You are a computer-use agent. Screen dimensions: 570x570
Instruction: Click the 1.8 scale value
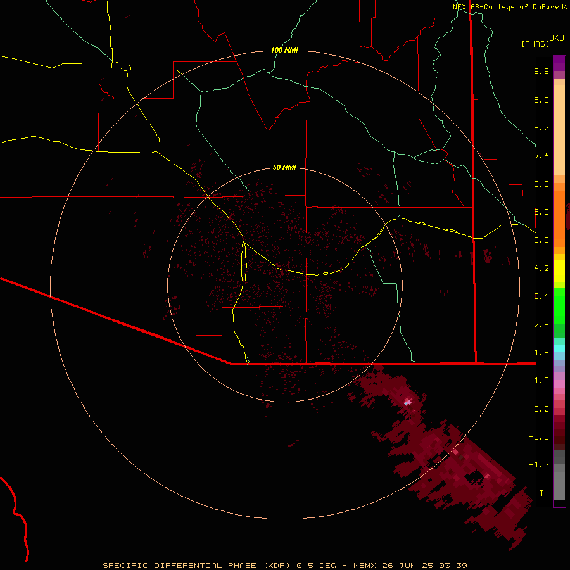541,353
